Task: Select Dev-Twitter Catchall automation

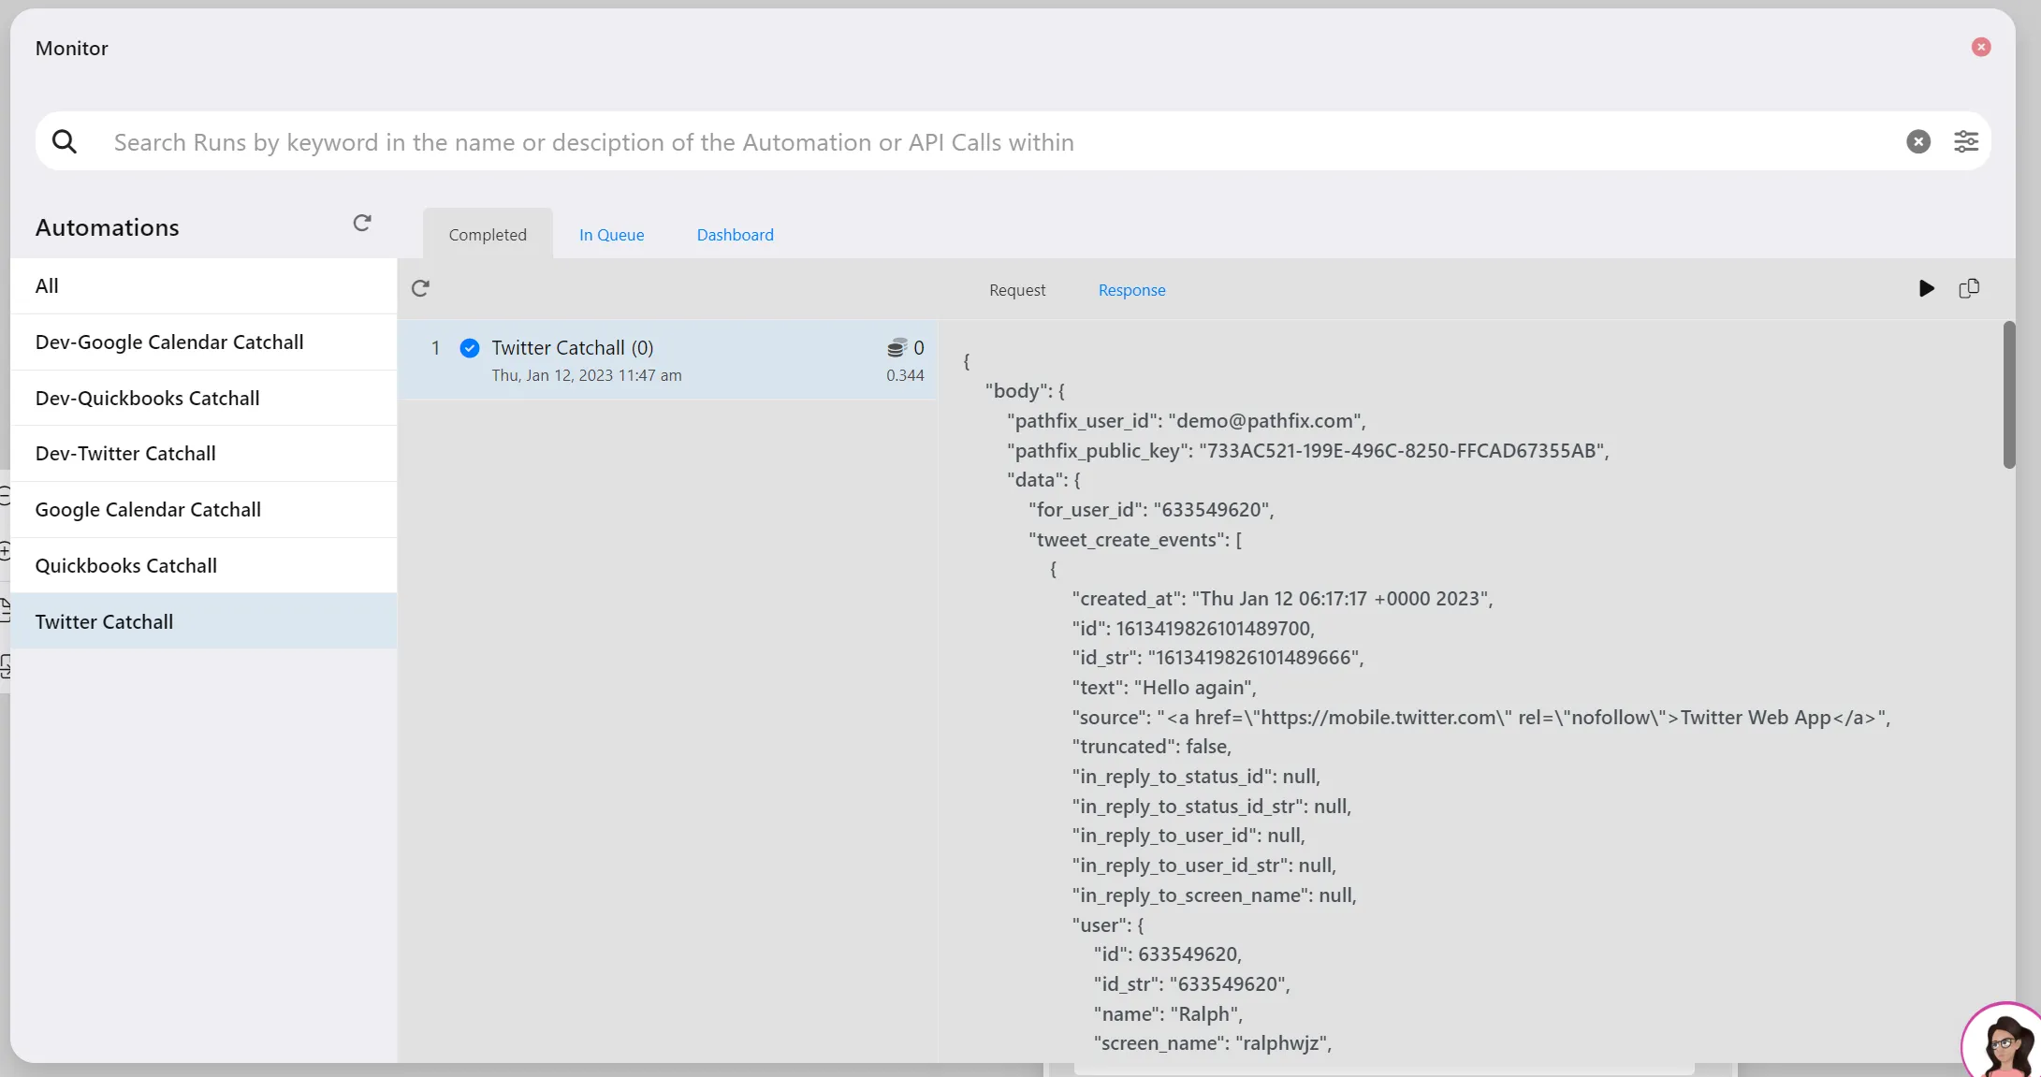Action: coord(204,454)
